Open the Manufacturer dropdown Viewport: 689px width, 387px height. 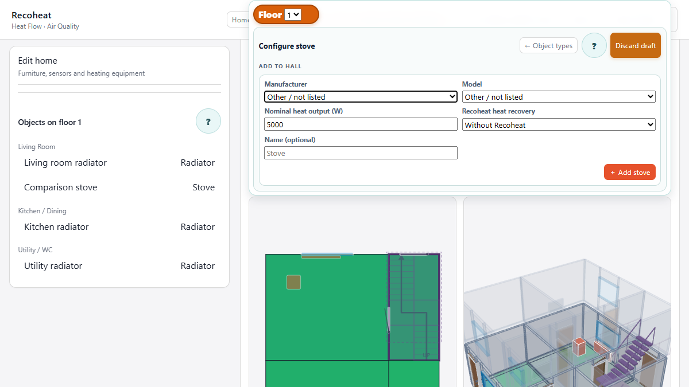coord(361,97)
